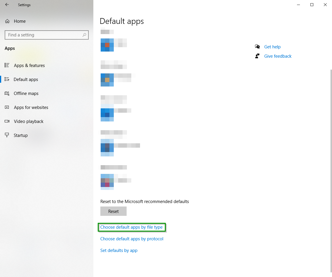
Task: Click the magnifier icon in the search box
Action: point(84,35)
